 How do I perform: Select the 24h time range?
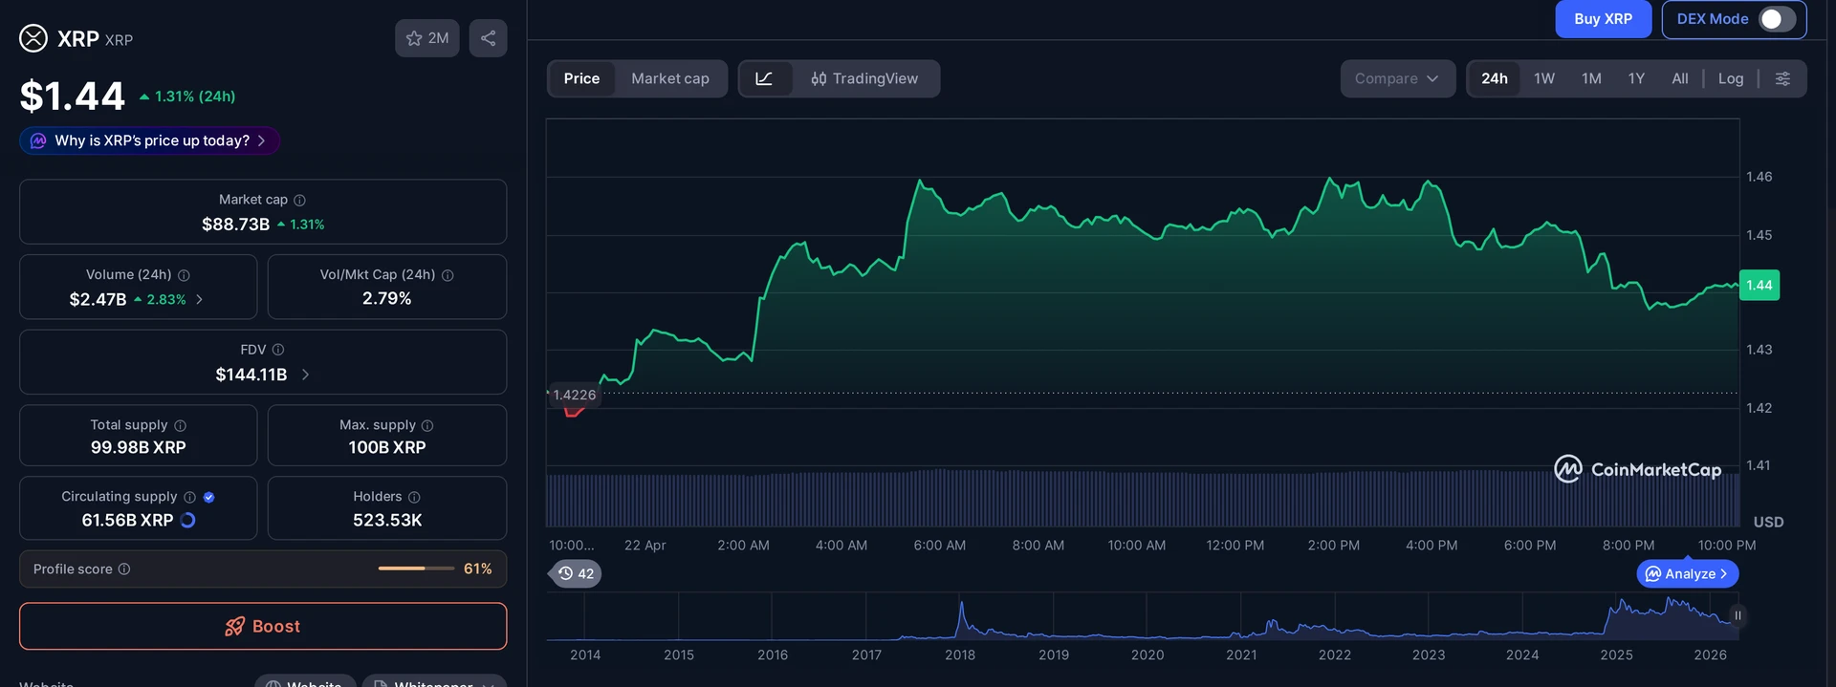(1495, 78)
